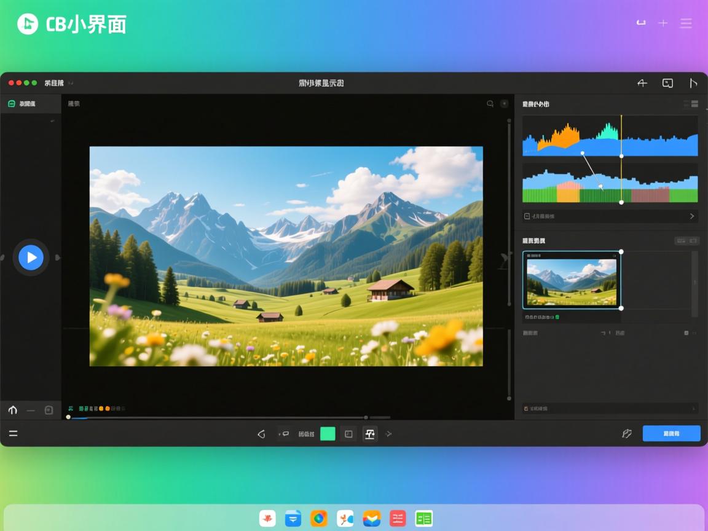Click the hamburger menu icon at top right
Screen dimensions: 708x531
pos(686,23)
